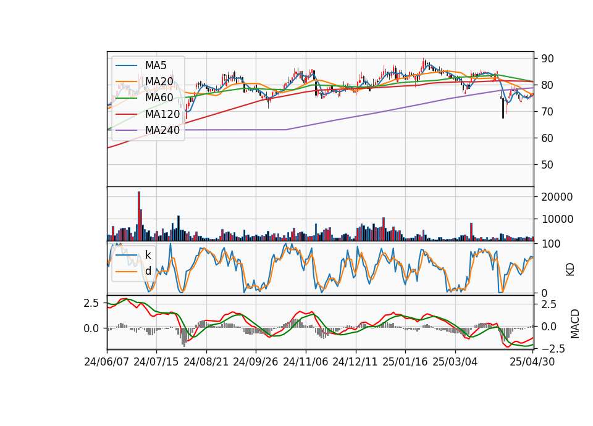Click the 0.0 tick on left MACD axis
593x426 pixels.
point(91,328)
